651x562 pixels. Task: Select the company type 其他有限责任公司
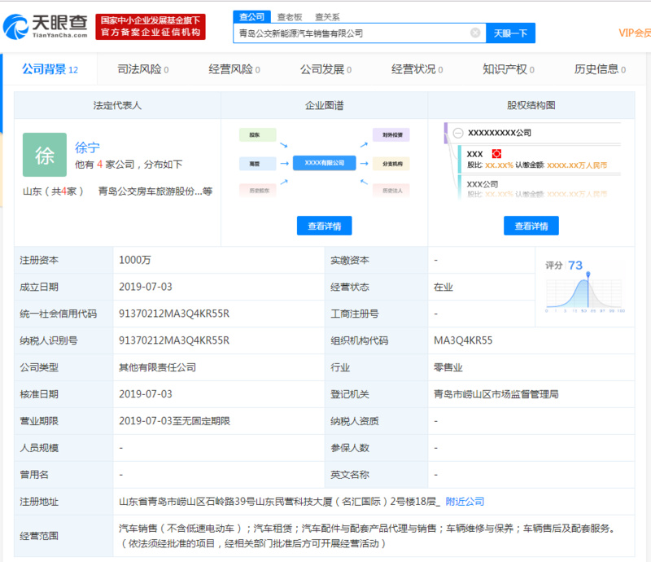[x=157, y=367]
